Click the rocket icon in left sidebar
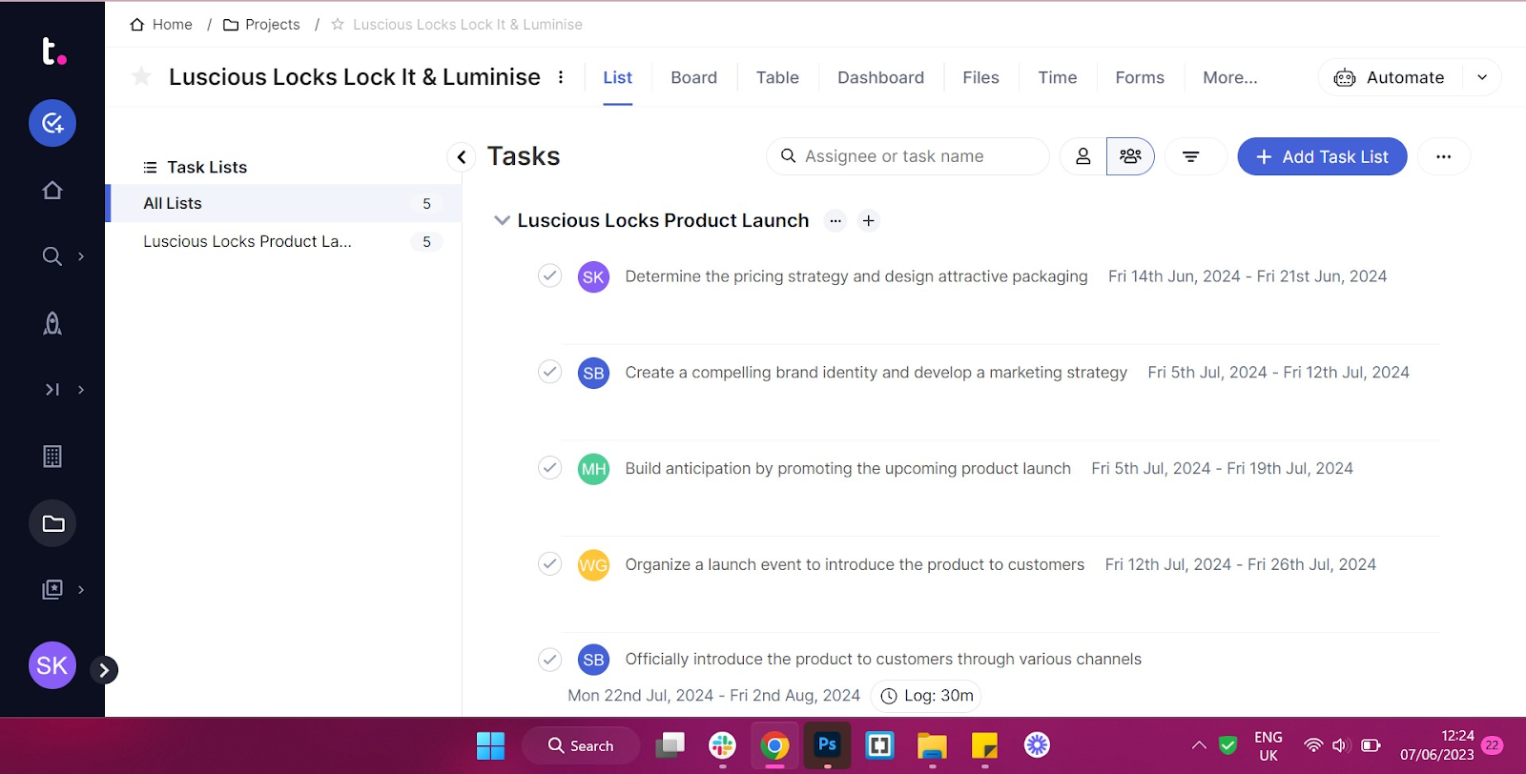1526x774 pixels. [52, 324]
